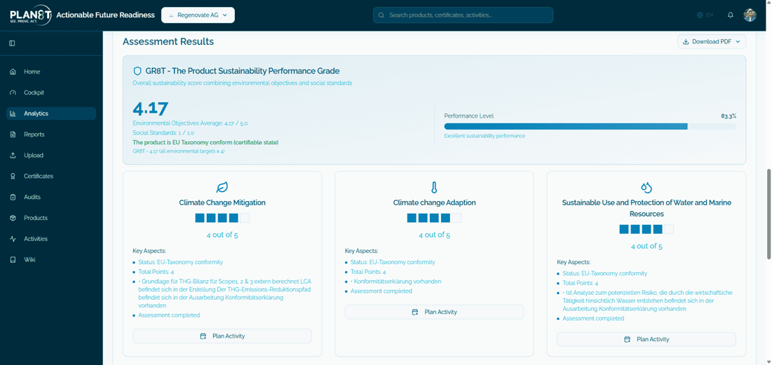Click Plan Activity under Climate Change Mitigation

222,336
